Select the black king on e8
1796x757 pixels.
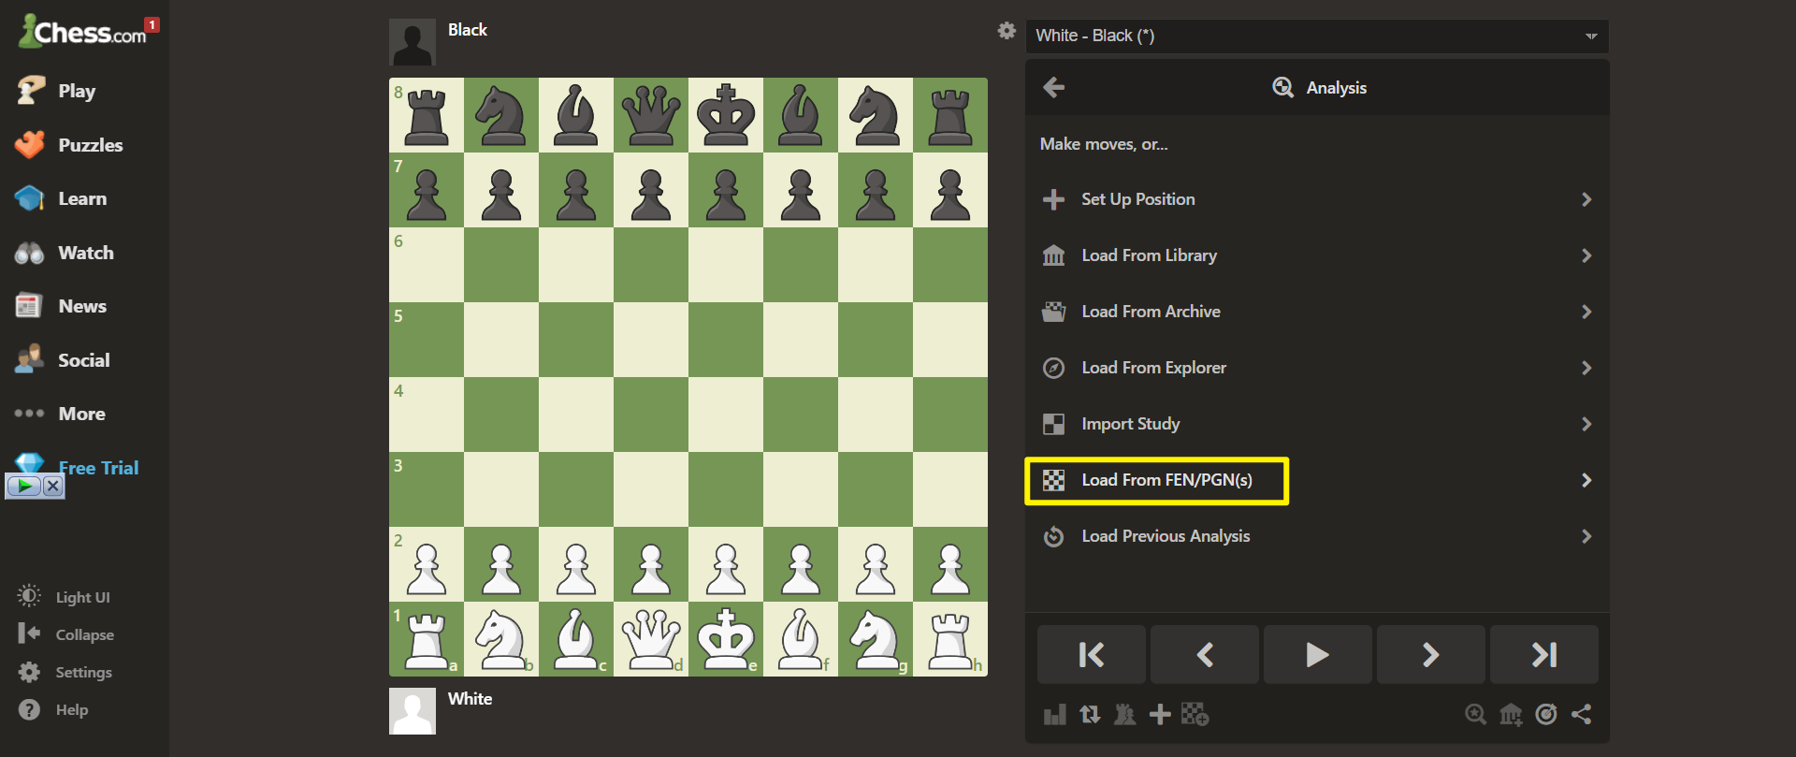tap(726, 115)
